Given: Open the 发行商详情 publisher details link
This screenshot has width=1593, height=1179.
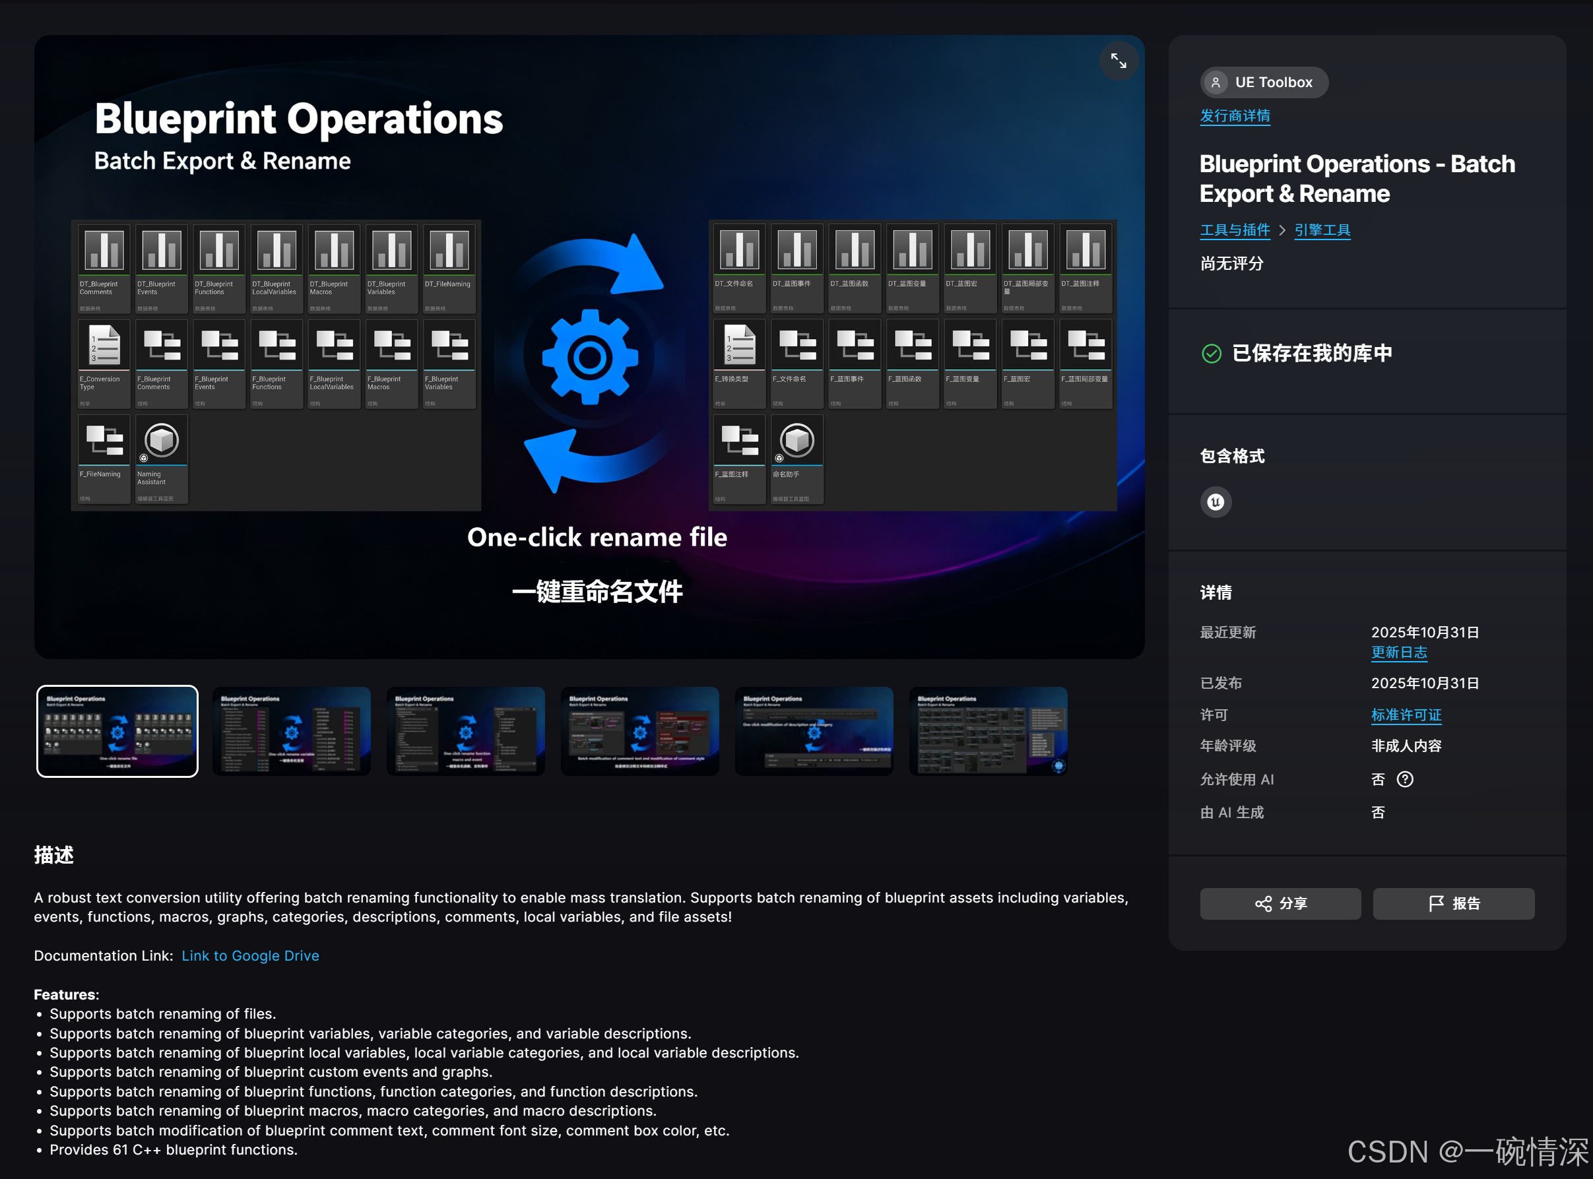Looking at the screenshot, I should click(x=1235, y=115).
